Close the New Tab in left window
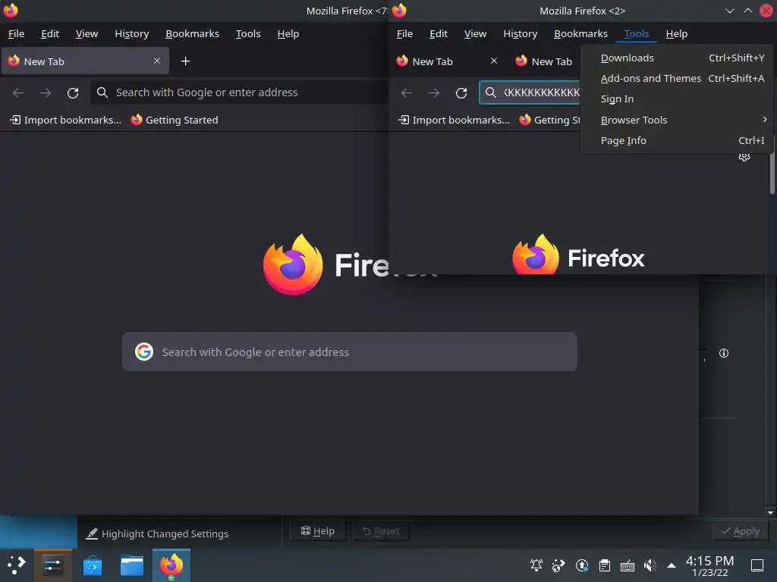777x582 pixels. tap(156, 61)
